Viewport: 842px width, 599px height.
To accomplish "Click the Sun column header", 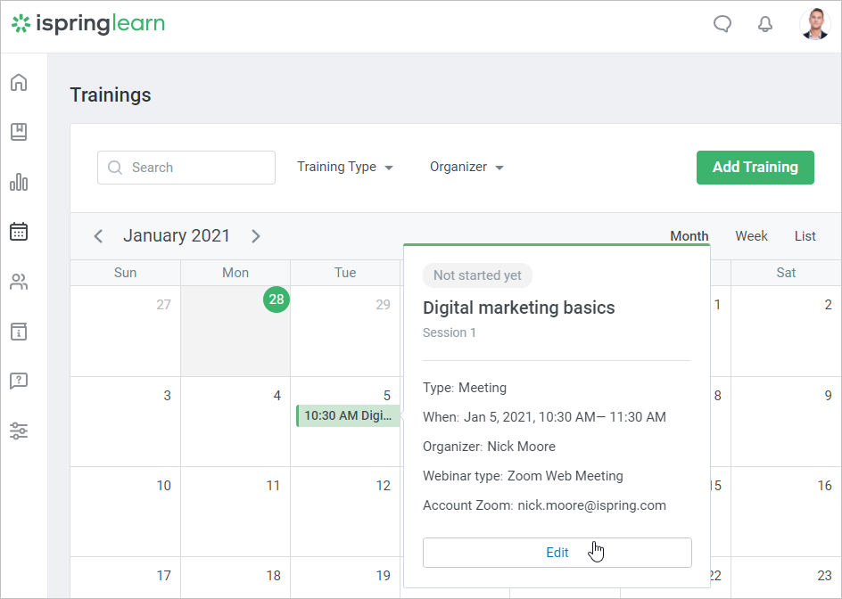I will [125, 273].
